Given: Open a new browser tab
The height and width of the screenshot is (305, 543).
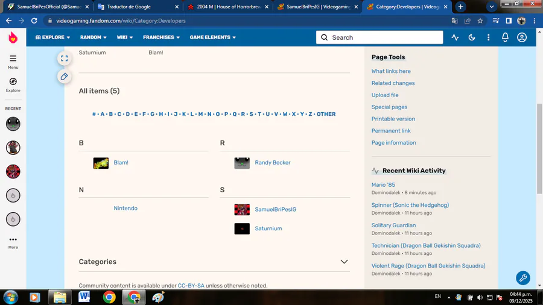Looking at the screenshot, I should pyautogui.click(x=460, y=7).
